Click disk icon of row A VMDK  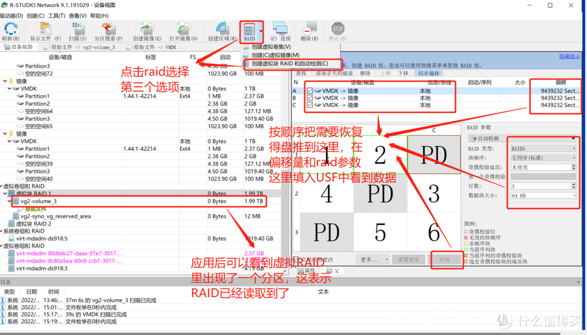click(x=318, y=91)
